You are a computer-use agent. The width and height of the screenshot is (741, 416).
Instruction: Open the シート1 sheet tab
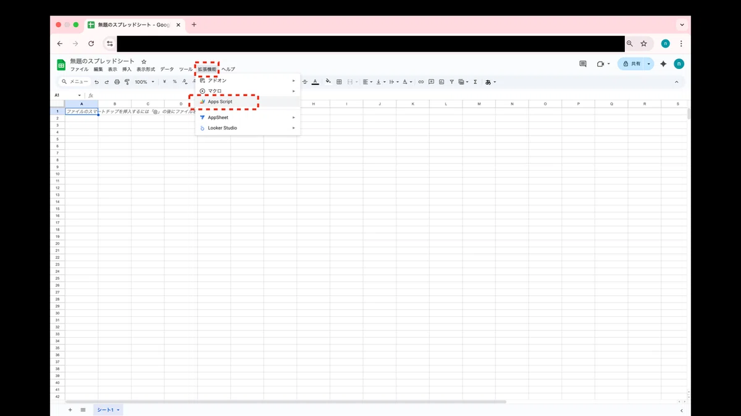tap(108, 410)
